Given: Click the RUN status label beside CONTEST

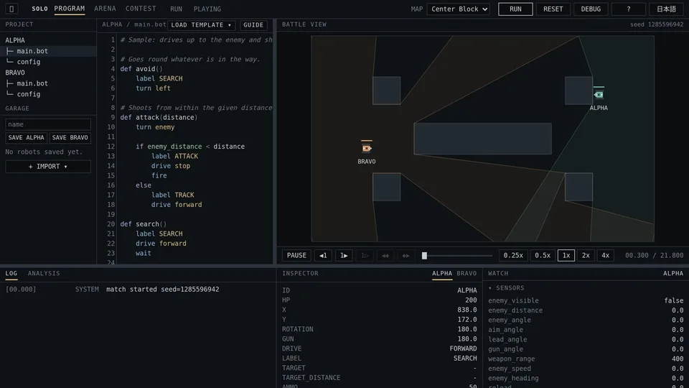Looking at the screenshot, I should coord(177,9).
